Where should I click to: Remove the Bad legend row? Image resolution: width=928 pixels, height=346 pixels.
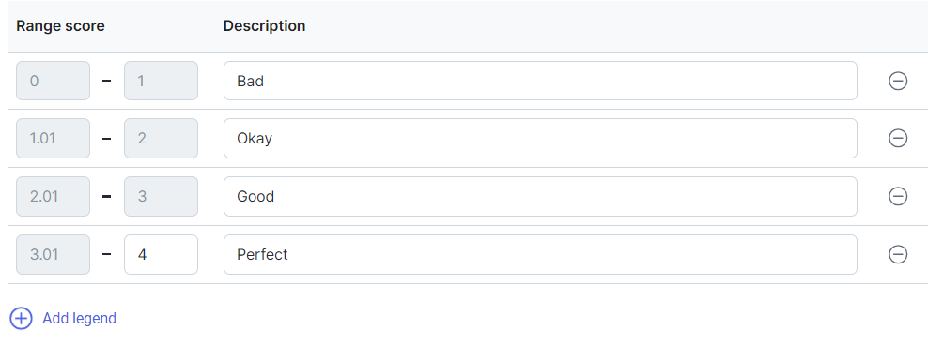point(898,81)
